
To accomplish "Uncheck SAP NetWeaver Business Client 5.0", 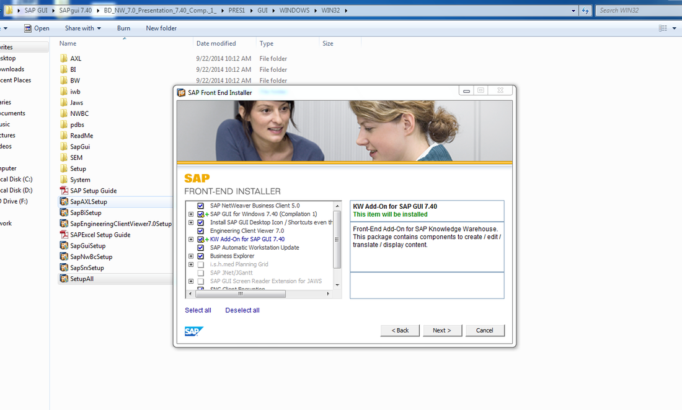I will click(x=200, y=206).
